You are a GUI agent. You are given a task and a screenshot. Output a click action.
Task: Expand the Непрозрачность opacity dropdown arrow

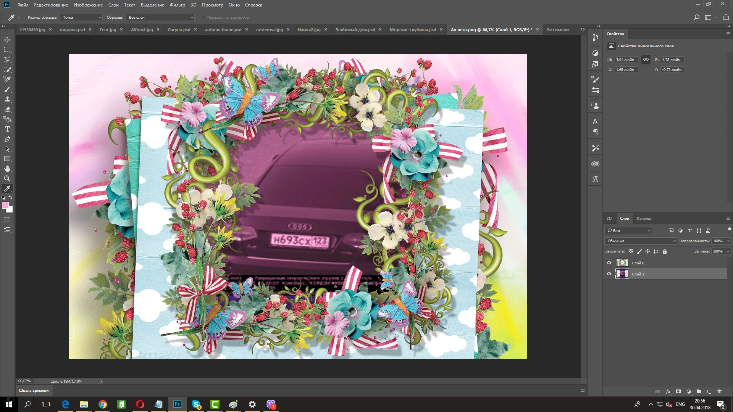tap(728, 241)
